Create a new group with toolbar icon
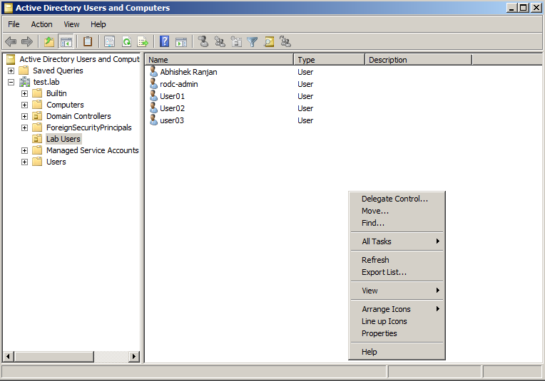 click(220, 41)
